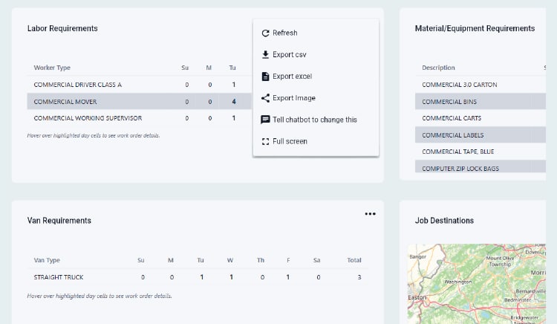Screen dimensions: 557x324
Task: Select COMPUTER ZIP LOCK BAGS row
Action: [x=481, y=166]
